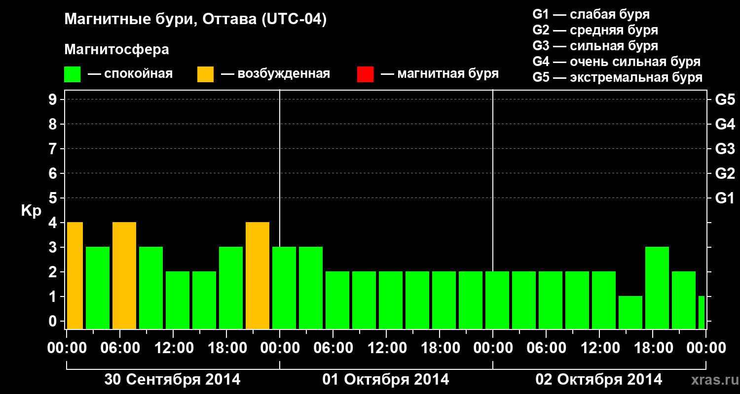The width and height of the screenshot is (740, 394).
Task: Select the title 'Магнитные бури, Оттава (UTC-04)'
Action: (x=196, y=20)
